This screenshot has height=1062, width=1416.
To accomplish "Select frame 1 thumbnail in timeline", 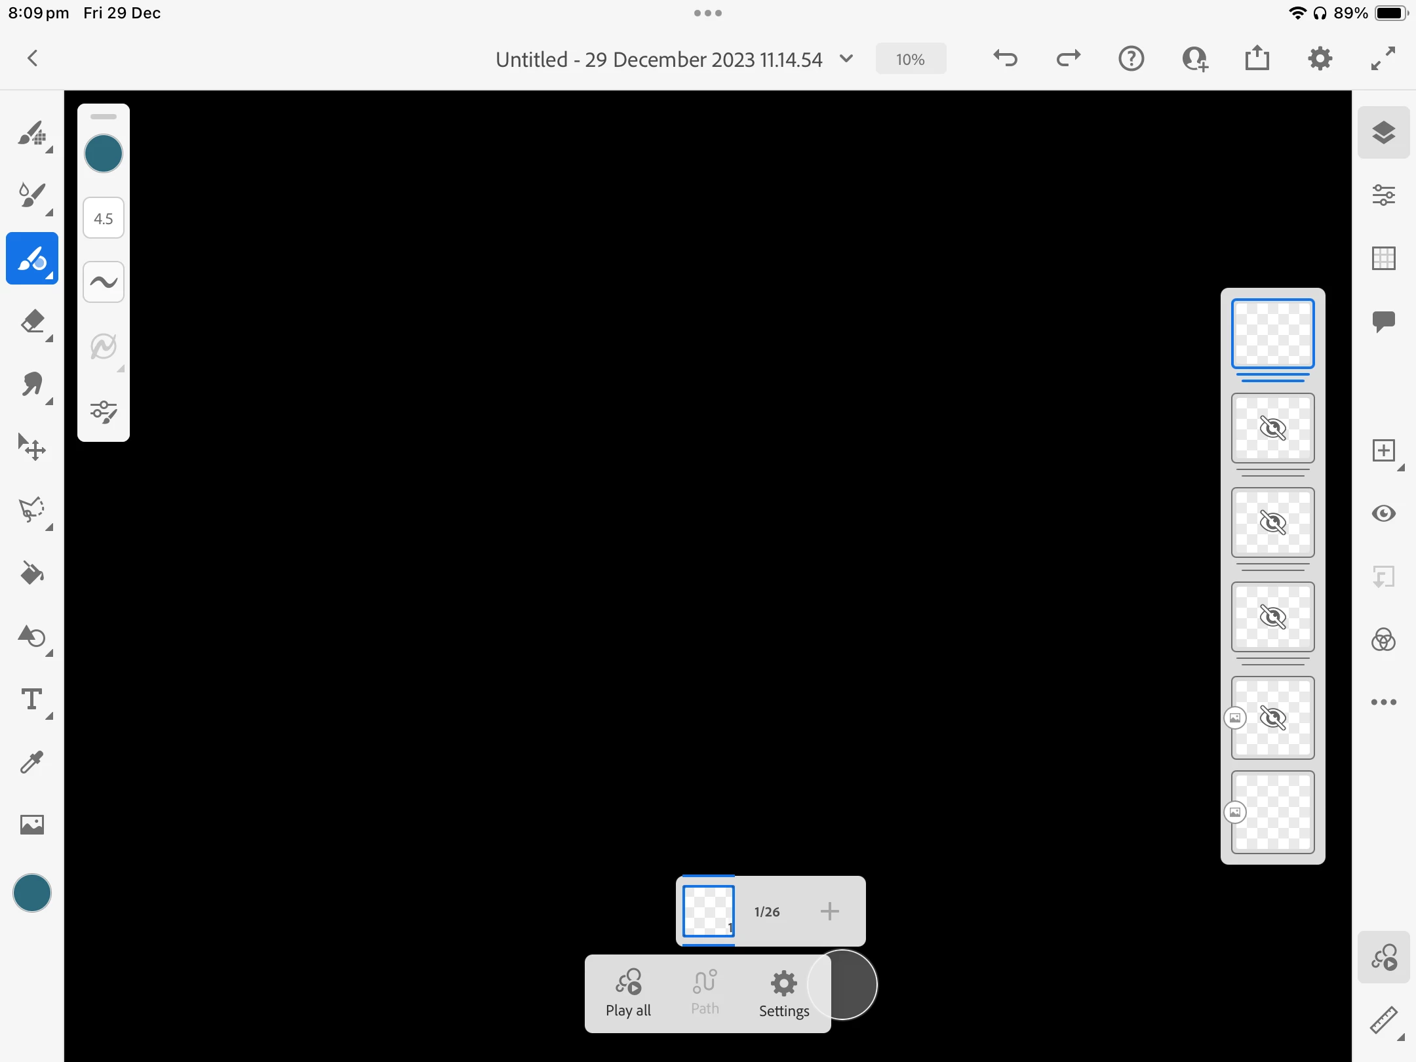I will click(708, 911).
